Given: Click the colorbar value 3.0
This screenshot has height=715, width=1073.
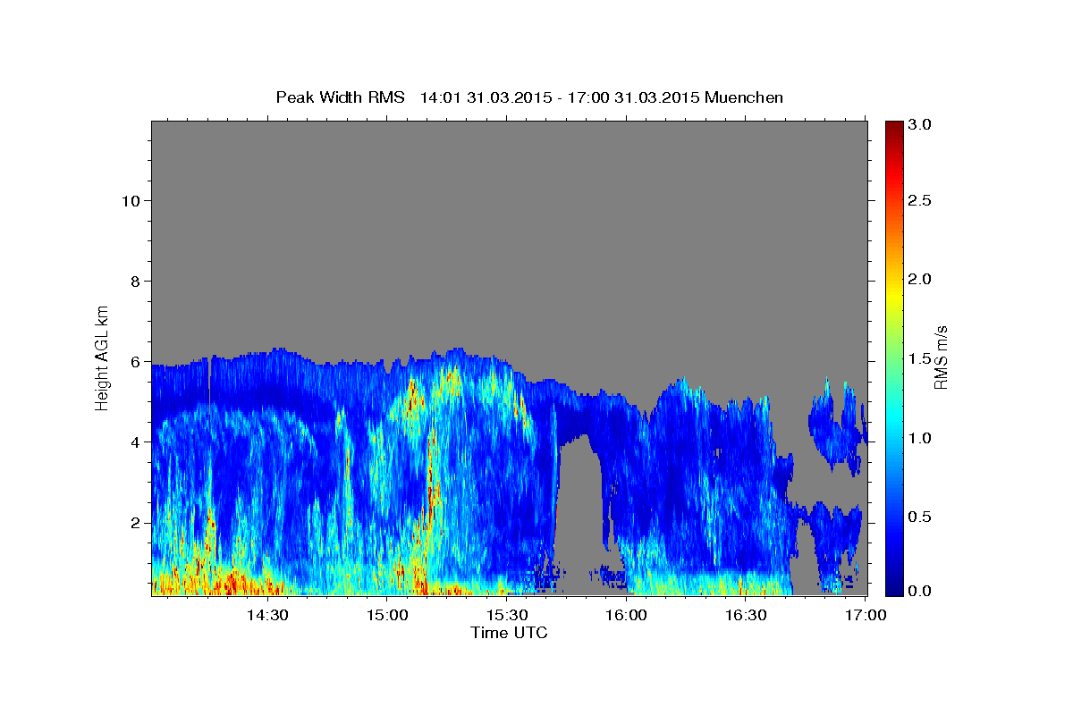Looking at the screenshot, I should click(919, 125).
